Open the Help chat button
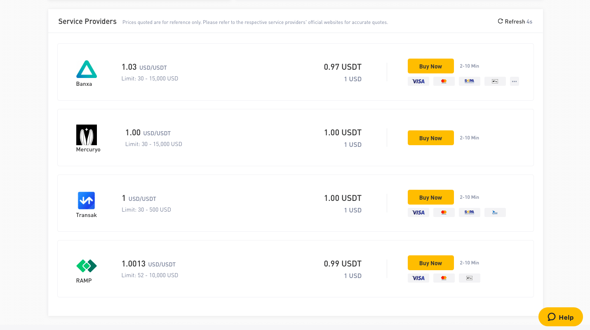Screen dimensions: 590x330 [x=561, y=317]
